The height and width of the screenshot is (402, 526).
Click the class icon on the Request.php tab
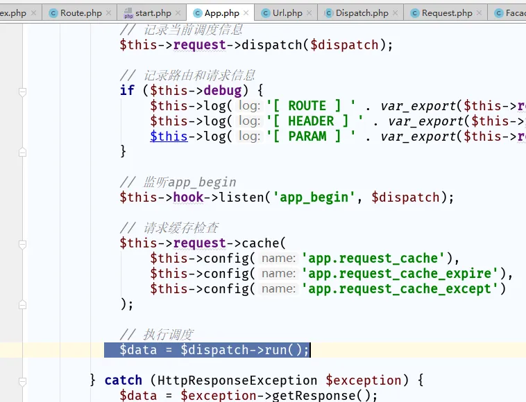415,13
